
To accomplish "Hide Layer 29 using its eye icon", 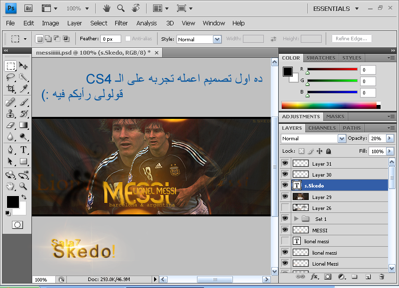I will pyautogui.click(x=285, y=196).
